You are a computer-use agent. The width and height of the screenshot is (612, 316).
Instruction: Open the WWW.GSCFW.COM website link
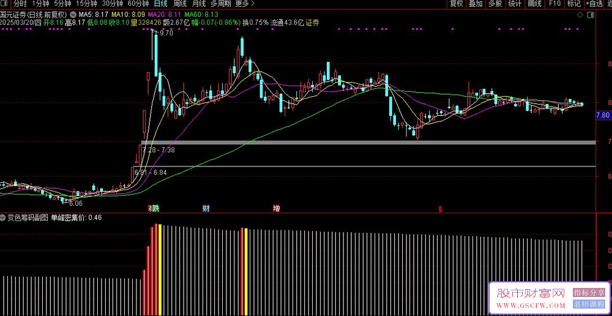(x=531, y=305)
